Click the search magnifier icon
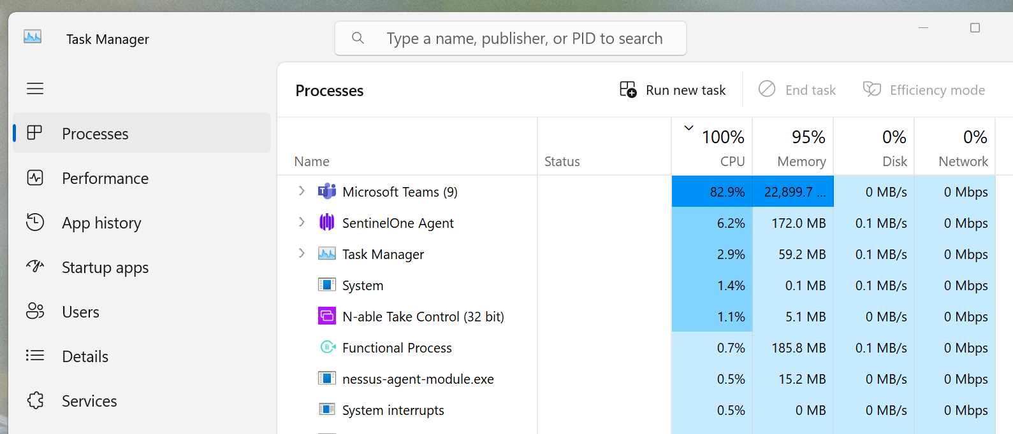 pos(358,38)
